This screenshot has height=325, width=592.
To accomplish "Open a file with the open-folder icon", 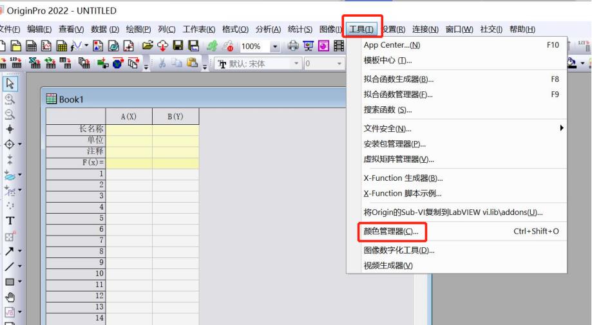I will 148,46.
